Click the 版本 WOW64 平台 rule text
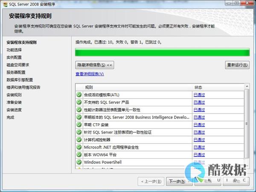 pos(100,154)
